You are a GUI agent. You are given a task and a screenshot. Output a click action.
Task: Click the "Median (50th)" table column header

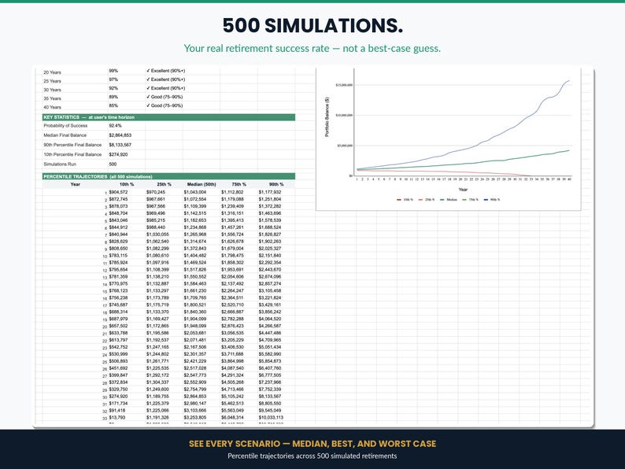point(202,184)
